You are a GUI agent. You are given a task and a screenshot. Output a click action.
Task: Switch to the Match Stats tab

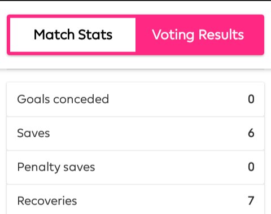pyautogui.click(x=73, y=35)
